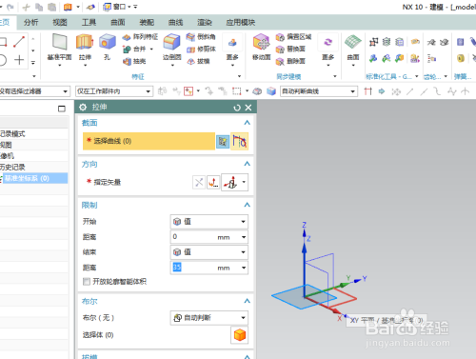
Task: Click the sketch section icon in 截面
Action: 223,141
